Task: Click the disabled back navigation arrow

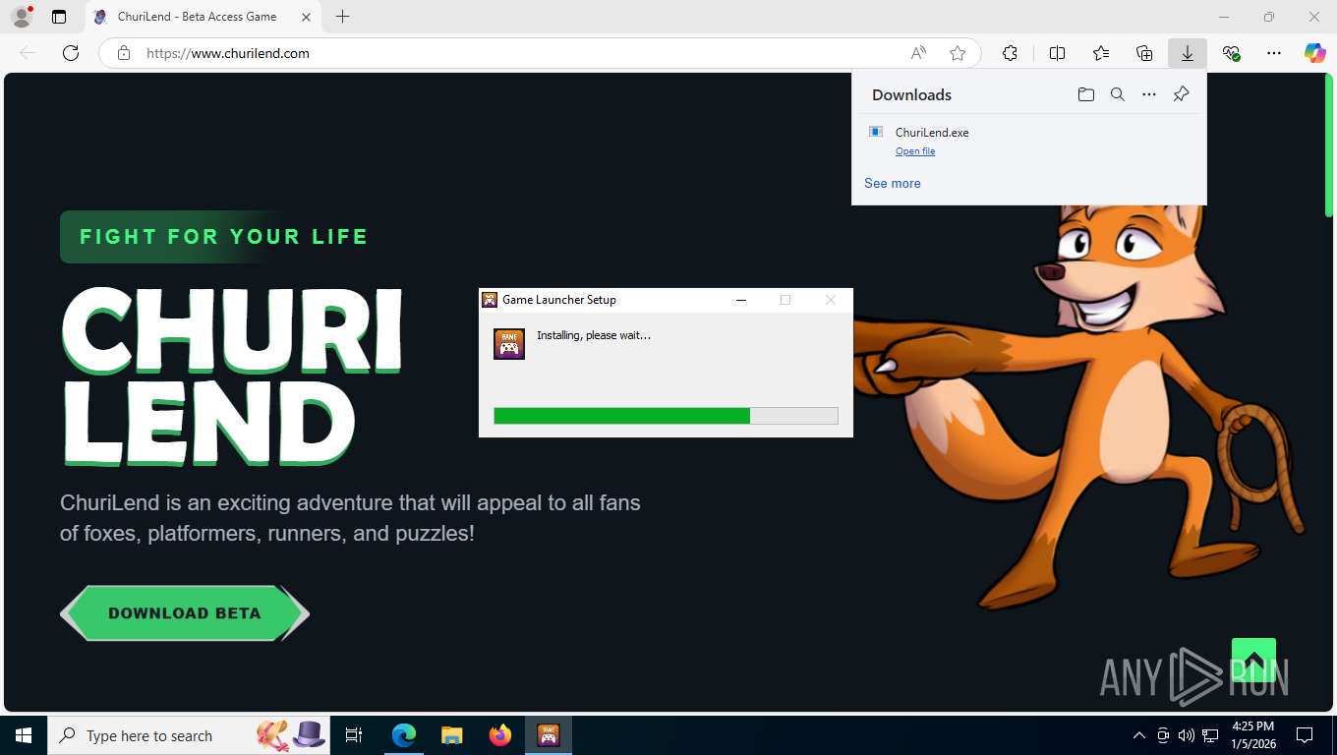Action: click(x=28, y=53)
